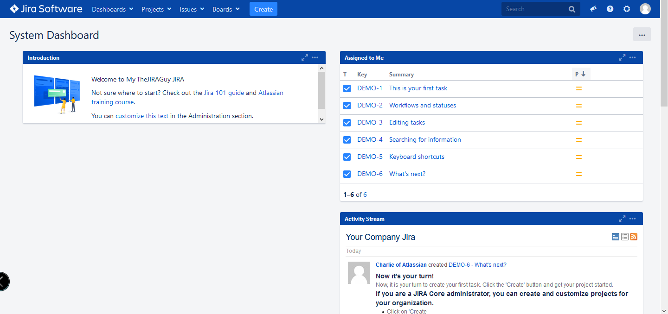Maximize the Assigned to Me gadget
The width and height of the screenshot is (668, 314).
(x=622, y=57)
